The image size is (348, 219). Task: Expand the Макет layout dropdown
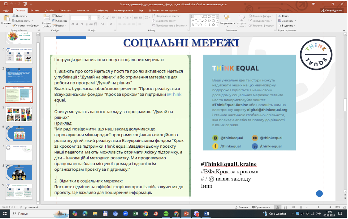coord(59,16)
